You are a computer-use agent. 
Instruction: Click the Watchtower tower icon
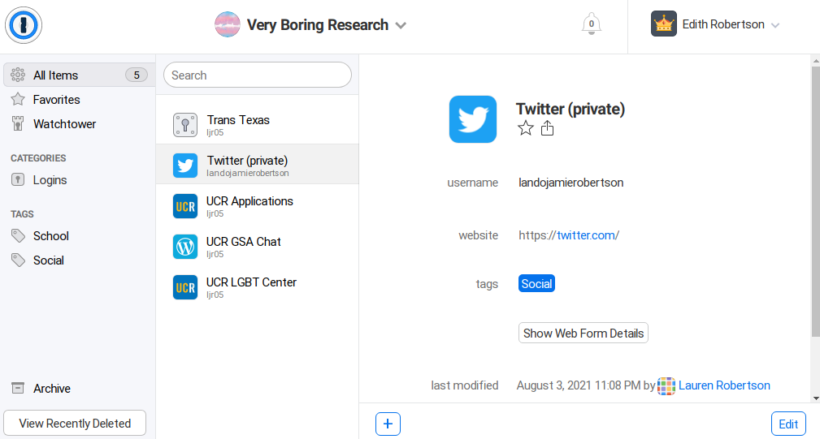click(x=18, y=123)
